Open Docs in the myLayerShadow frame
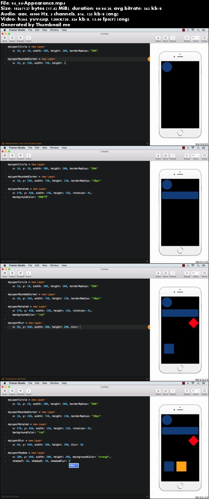This screenshot has width=209, height=499. tap(5, 392)
